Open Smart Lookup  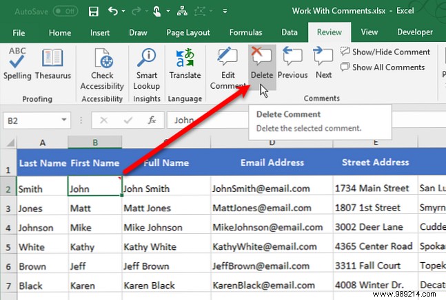[147, 69]
